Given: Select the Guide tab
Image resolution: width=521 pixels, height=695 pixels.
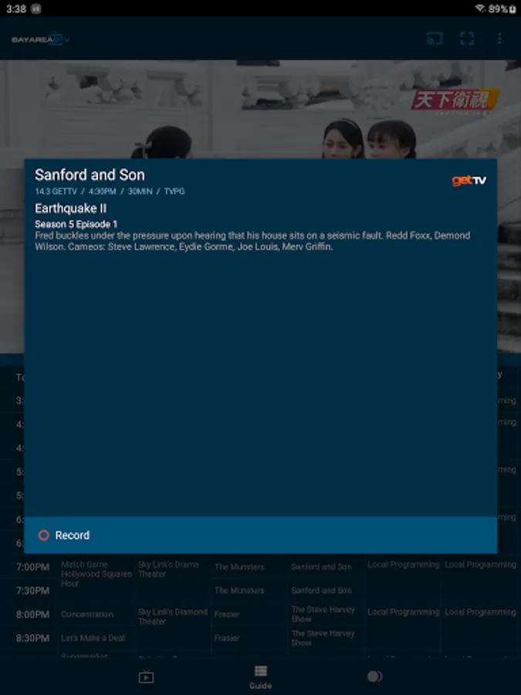Looking at the screenshot, I should (261, 677).
